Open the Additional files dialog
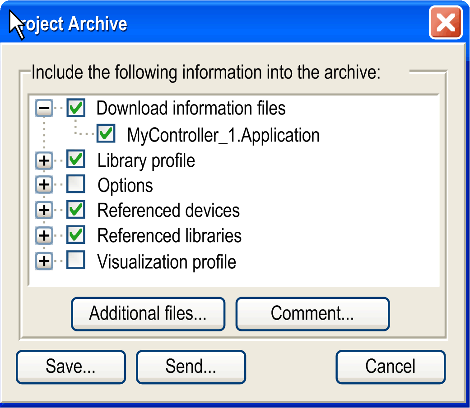 click(148, 314)
